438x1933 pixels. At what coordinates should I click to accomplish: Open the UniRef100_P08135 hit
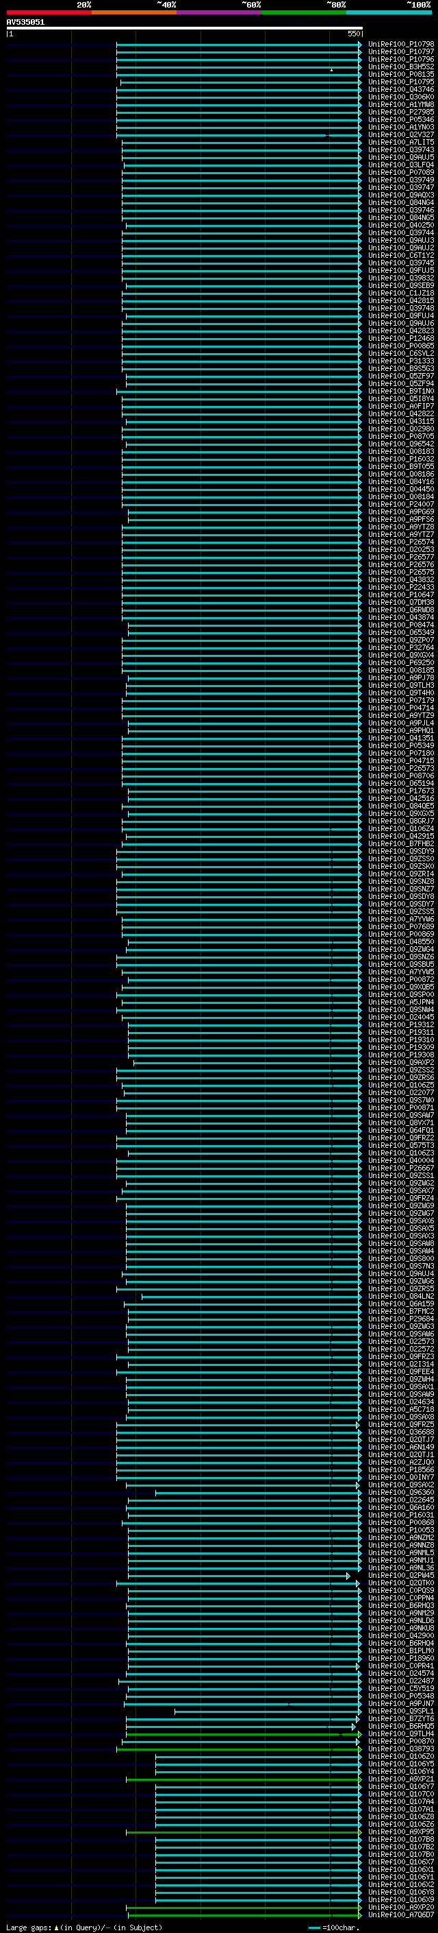400,74
